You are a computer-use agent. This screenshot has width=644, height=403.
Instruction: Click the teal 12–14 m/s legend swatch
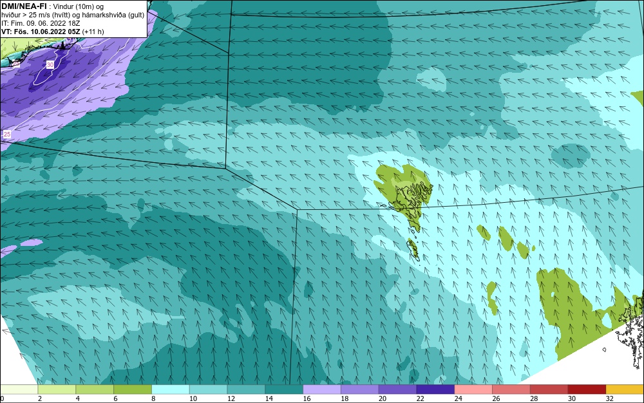tap(246, 389)
